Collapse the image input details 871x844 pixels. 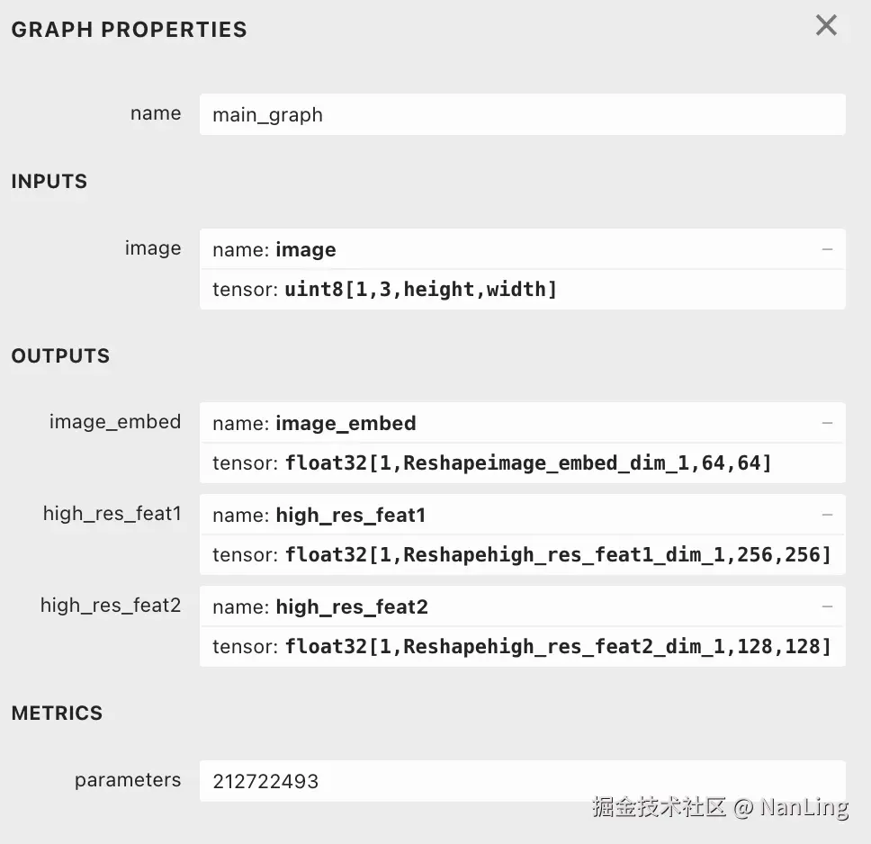827,249
